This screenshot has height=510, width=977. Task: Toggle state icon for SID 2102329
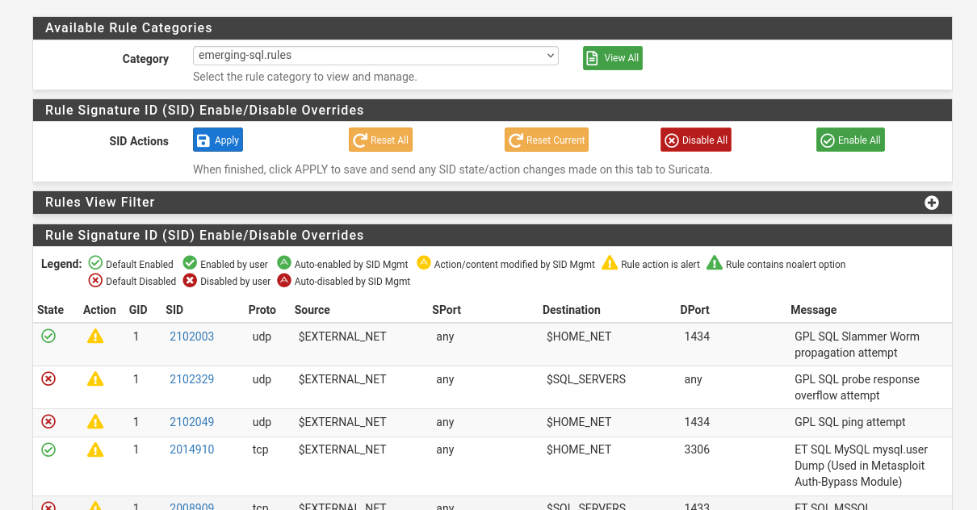pos(48,378)
